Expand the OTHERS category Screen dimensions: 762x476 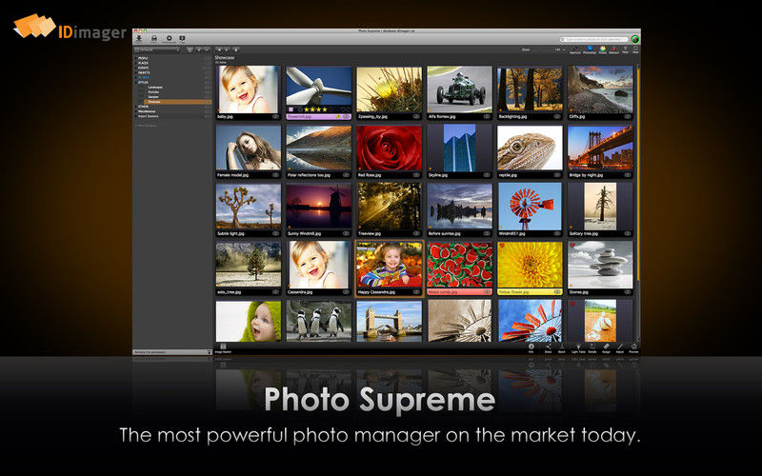point(136,107)
